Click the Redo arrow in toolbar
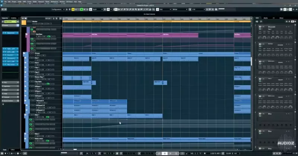The width and height of the screenshot is (298, 156). (6, 9)
